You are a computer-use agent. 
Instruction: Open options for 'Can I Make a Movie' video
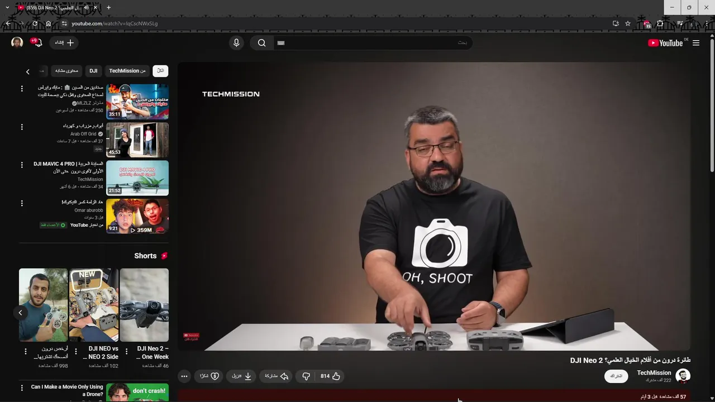pos(22,387)
